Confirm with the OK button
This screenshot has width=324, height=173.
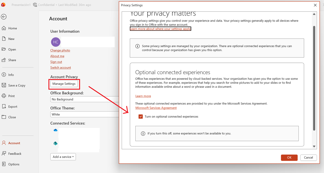[289, 157]
